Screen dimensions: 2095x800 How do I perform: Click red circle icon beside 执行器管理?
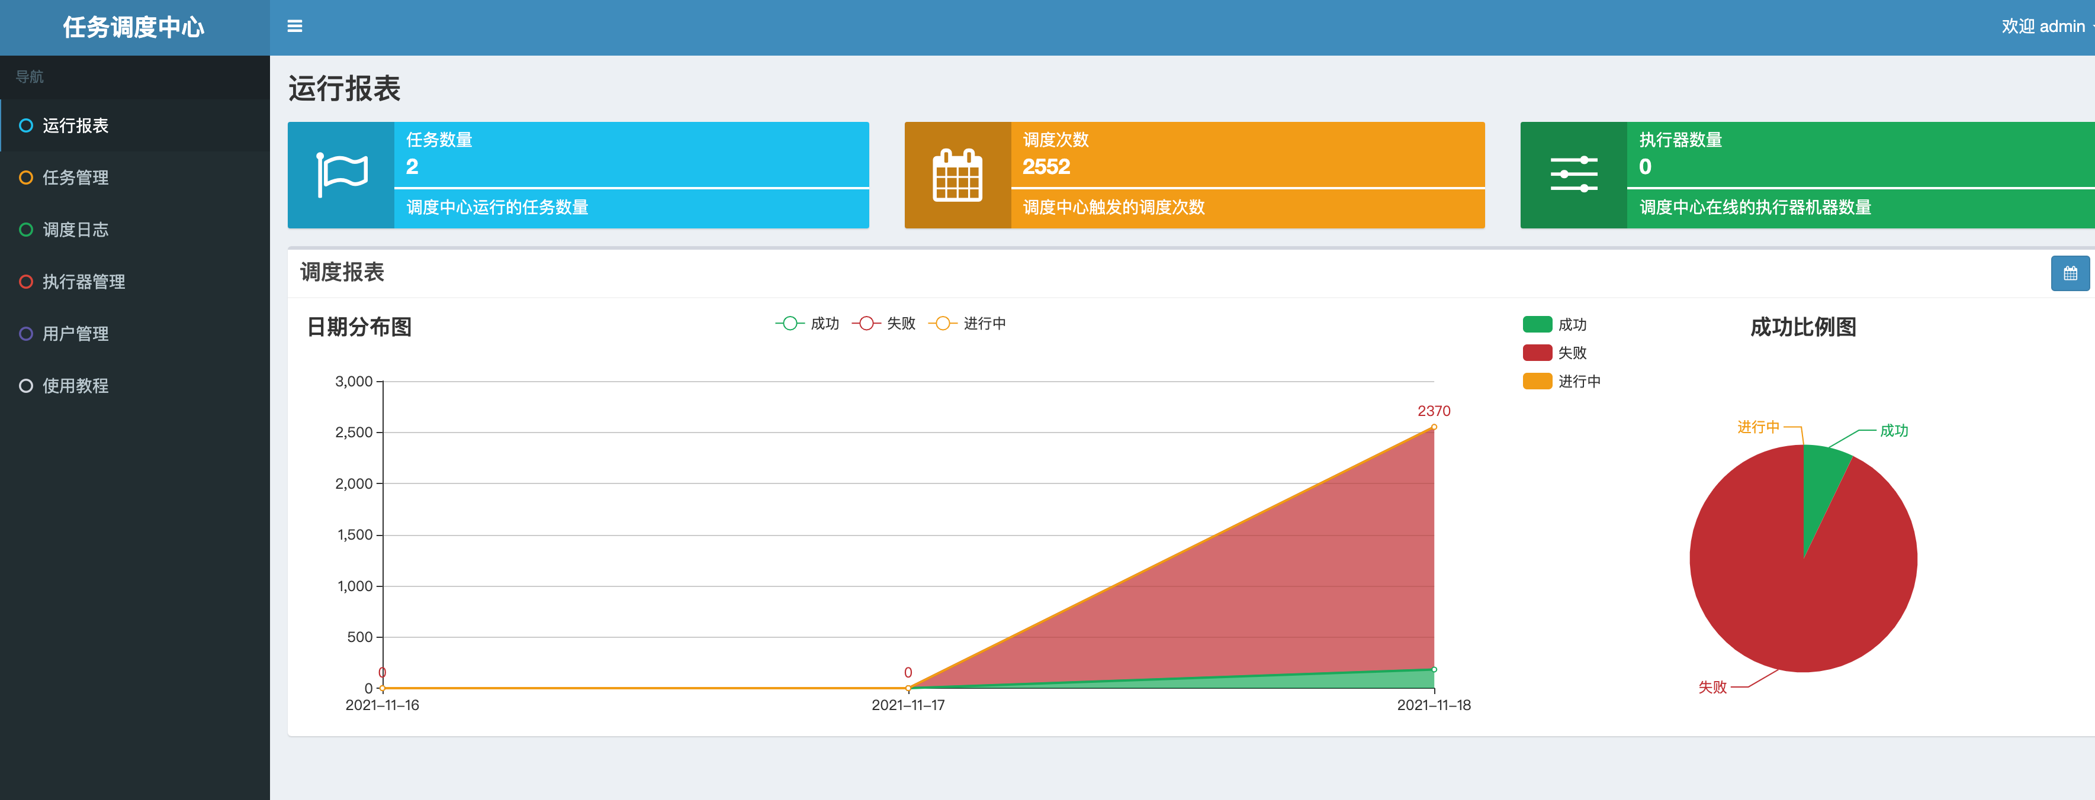[x=26, y=281]
